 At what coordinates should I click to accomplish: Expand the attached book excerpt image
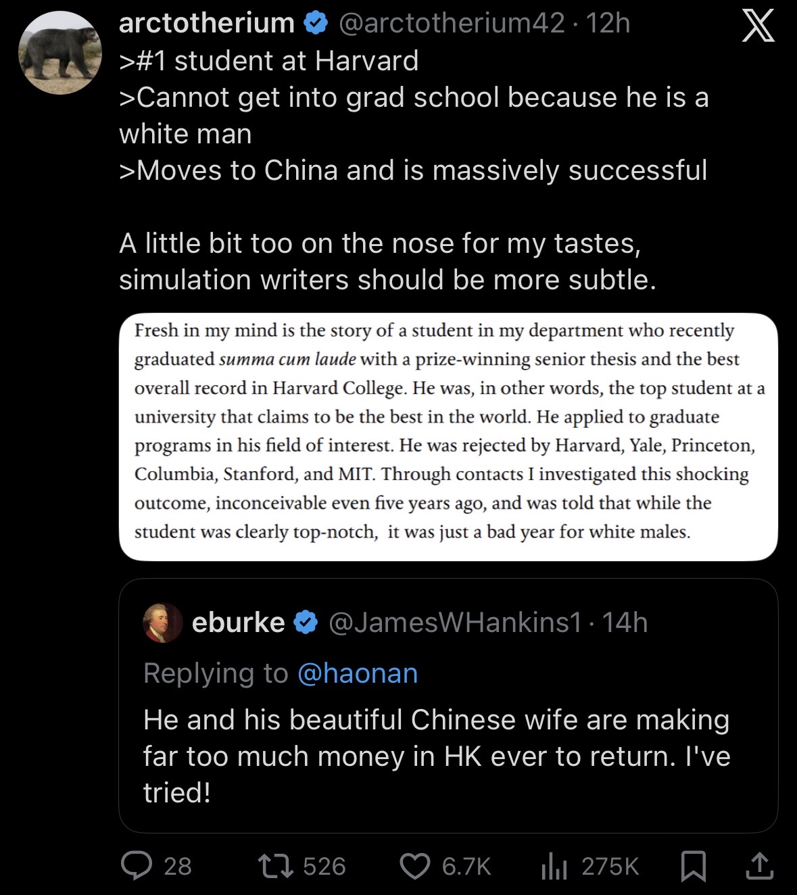[448, 437]
